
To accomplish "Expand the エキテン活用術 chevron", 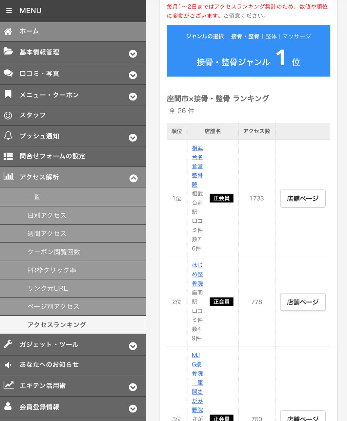I will click(x=133, y=387).
